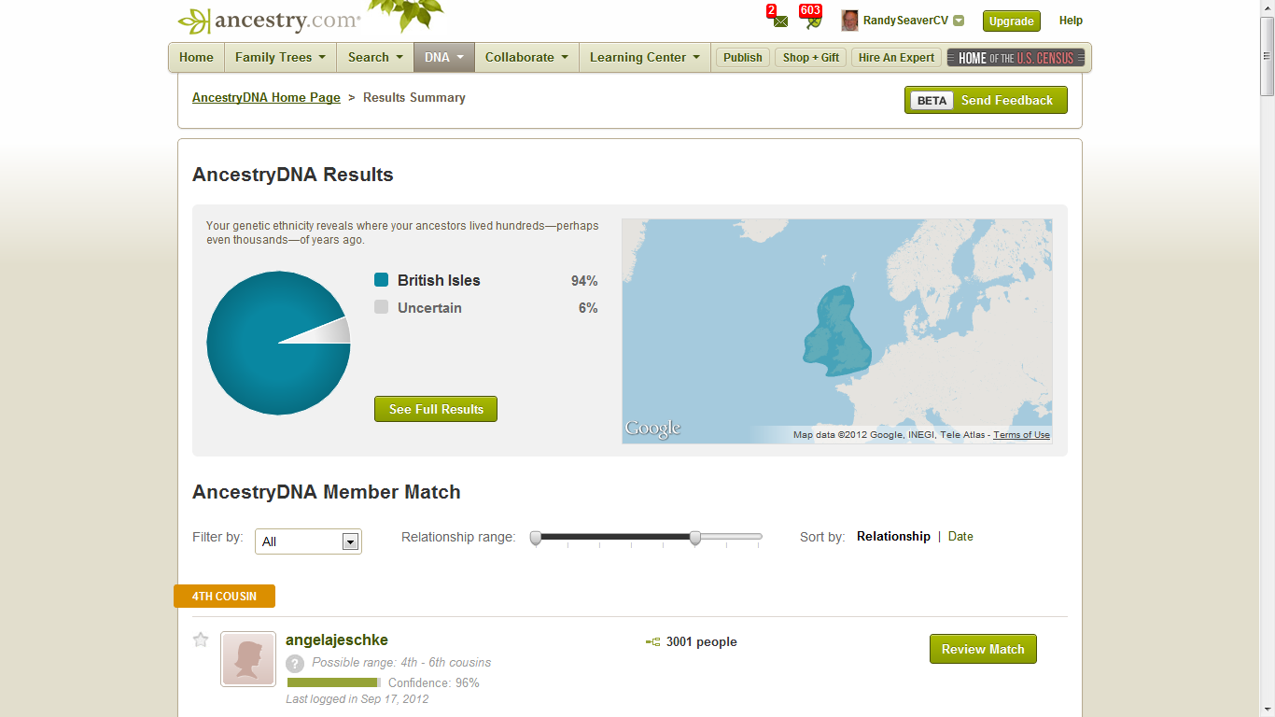Open the messages envelope icon

click(780, 21)
